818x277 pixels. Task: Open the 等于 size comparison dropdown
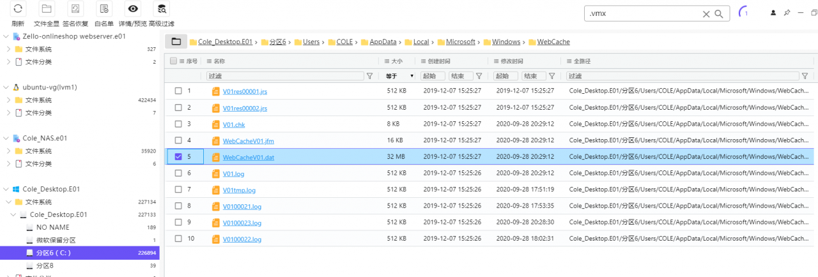click(x=399, y=76)
